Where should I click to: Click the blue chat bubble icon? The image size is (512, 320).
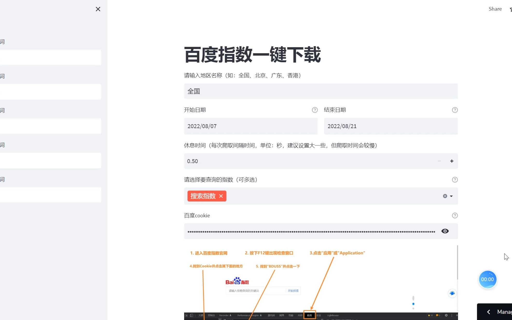452,293
